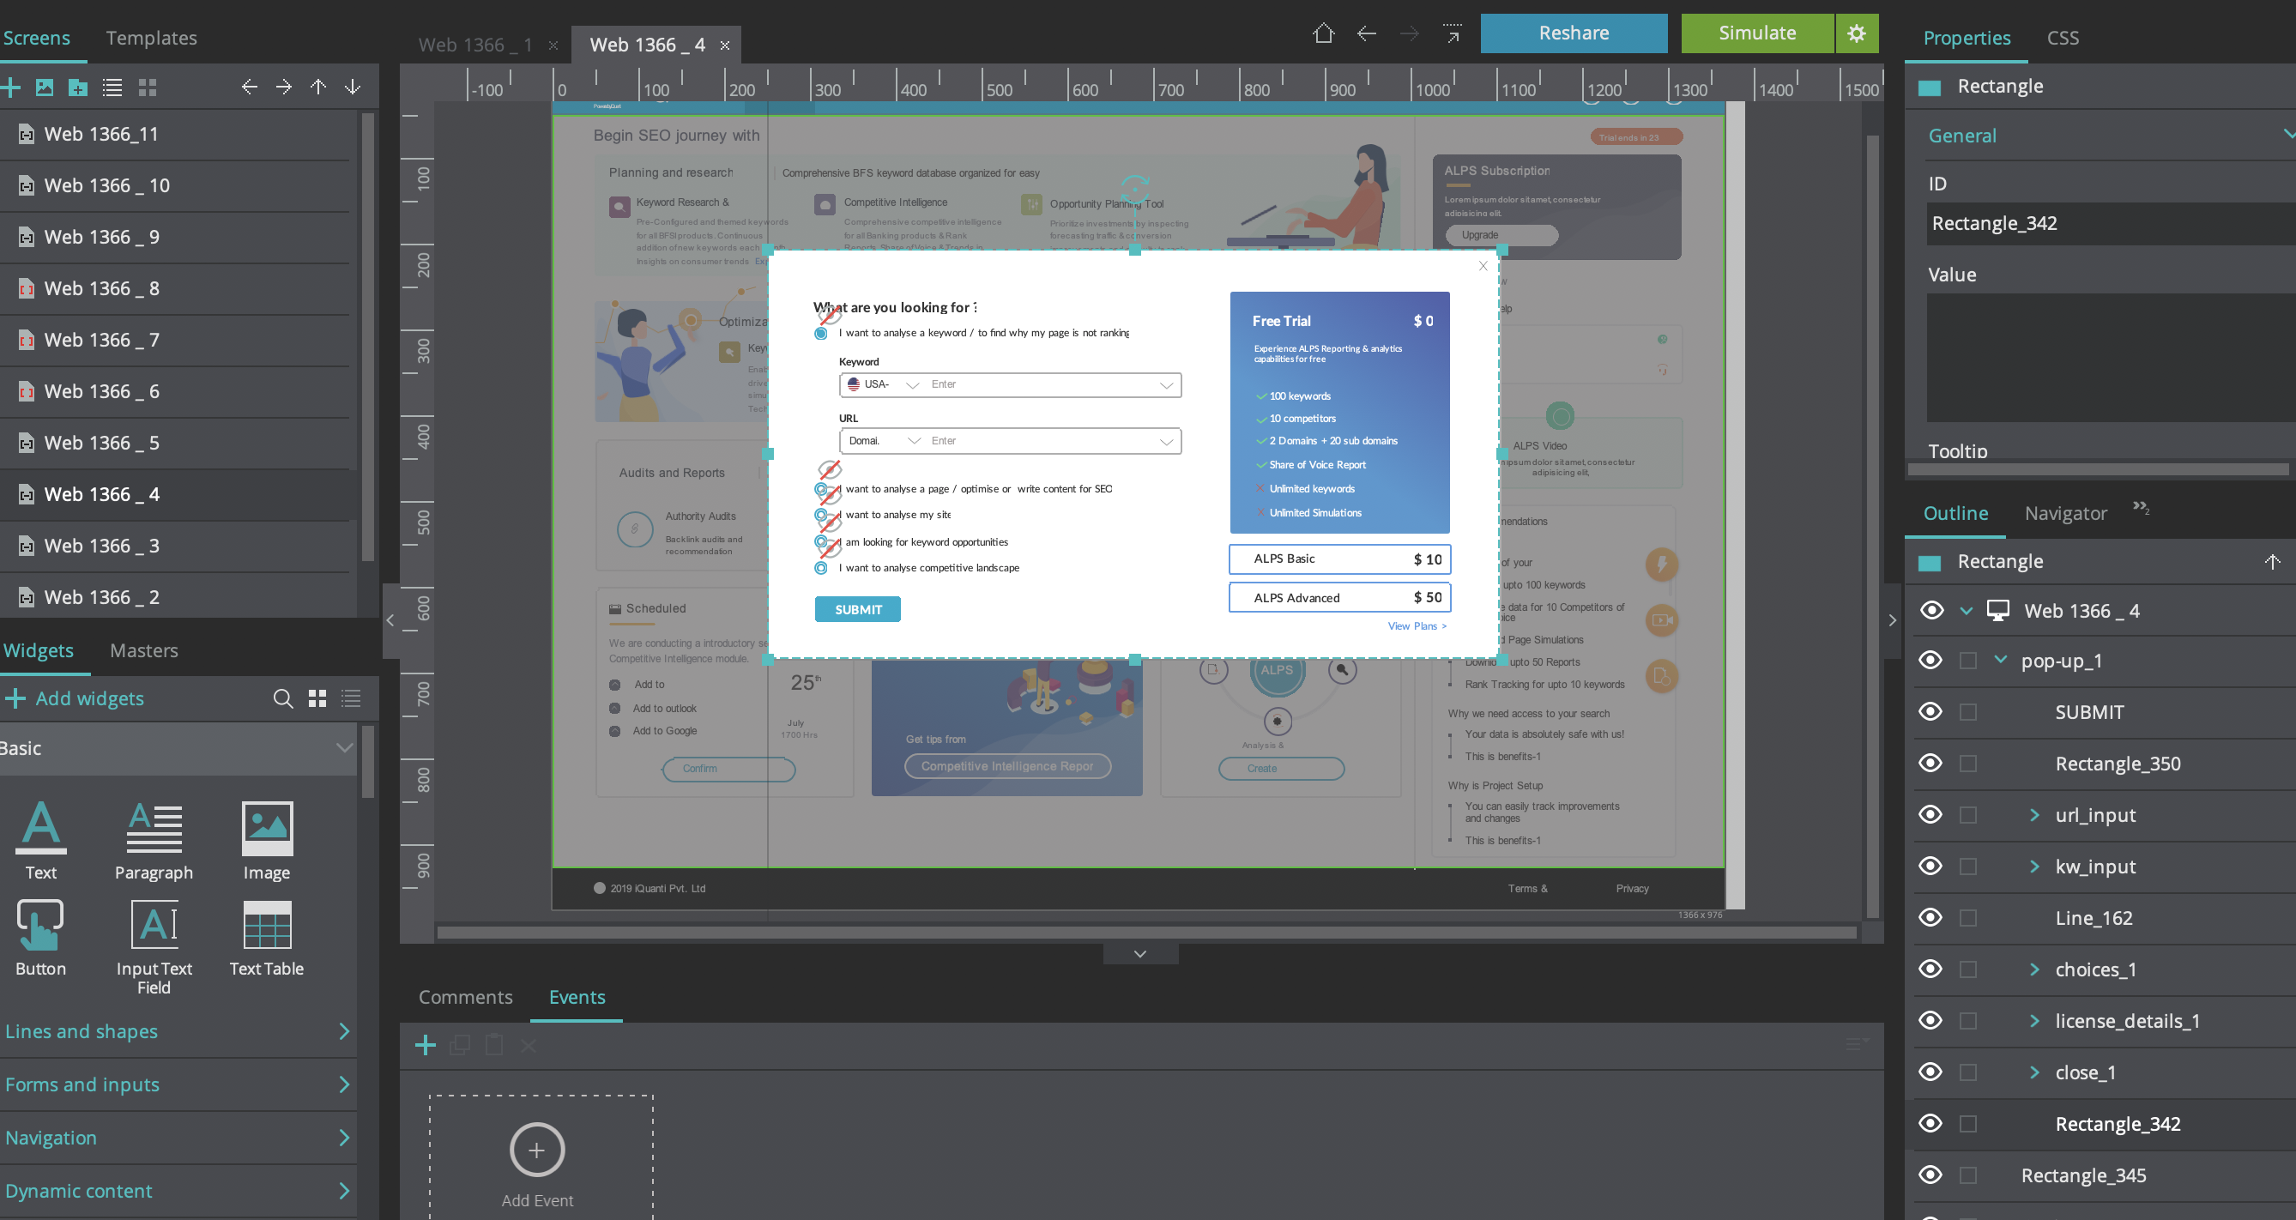Switch to the Events tab below canvas
The height and width of the screenshot is (1220, 2296).
577,997
